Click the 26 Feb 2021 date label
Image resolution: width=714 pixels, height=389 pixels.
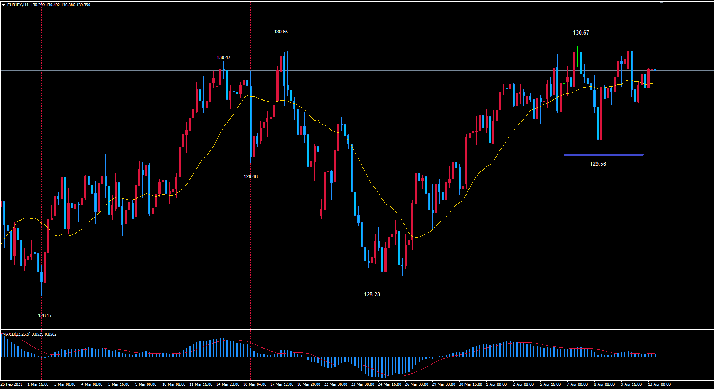[x=12, y=384]
